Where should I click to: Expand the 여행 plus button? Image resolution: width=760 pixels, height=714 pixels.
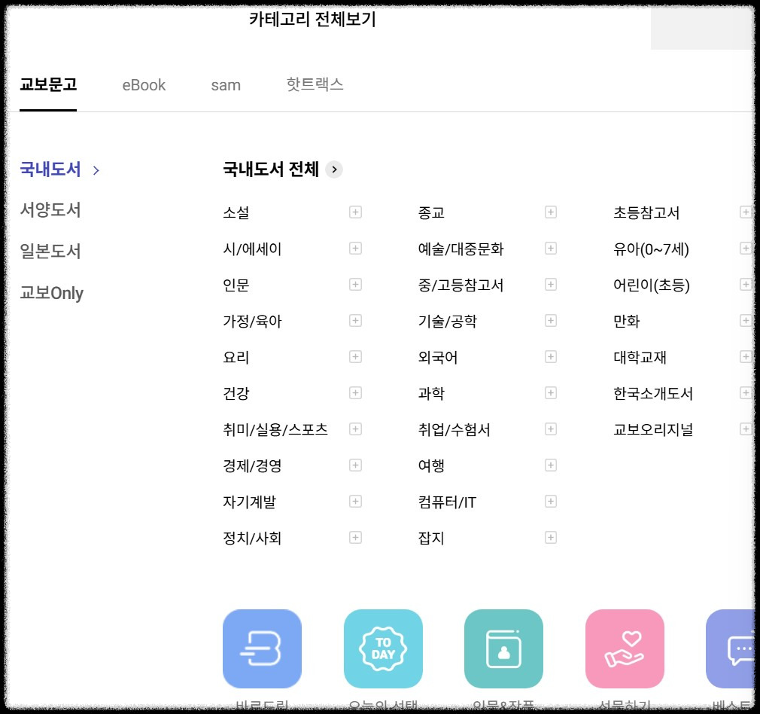click(x=551, y=465)
